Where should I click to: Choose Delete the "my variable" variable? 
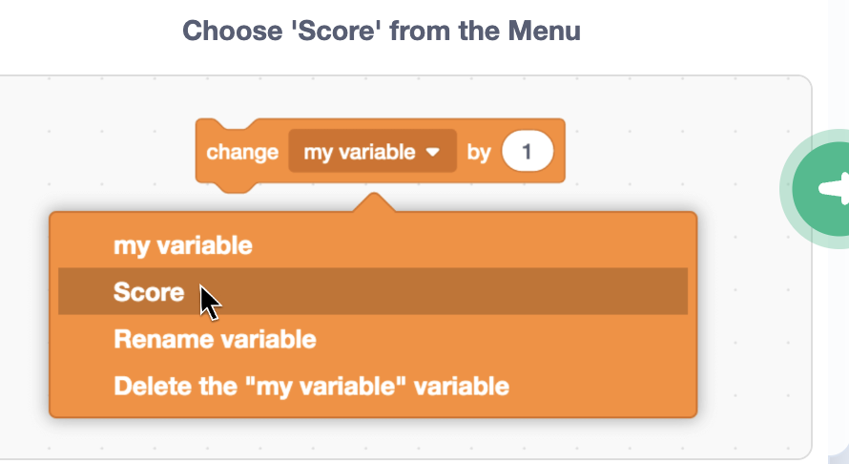pyautogui.click(x=311, y=387)
